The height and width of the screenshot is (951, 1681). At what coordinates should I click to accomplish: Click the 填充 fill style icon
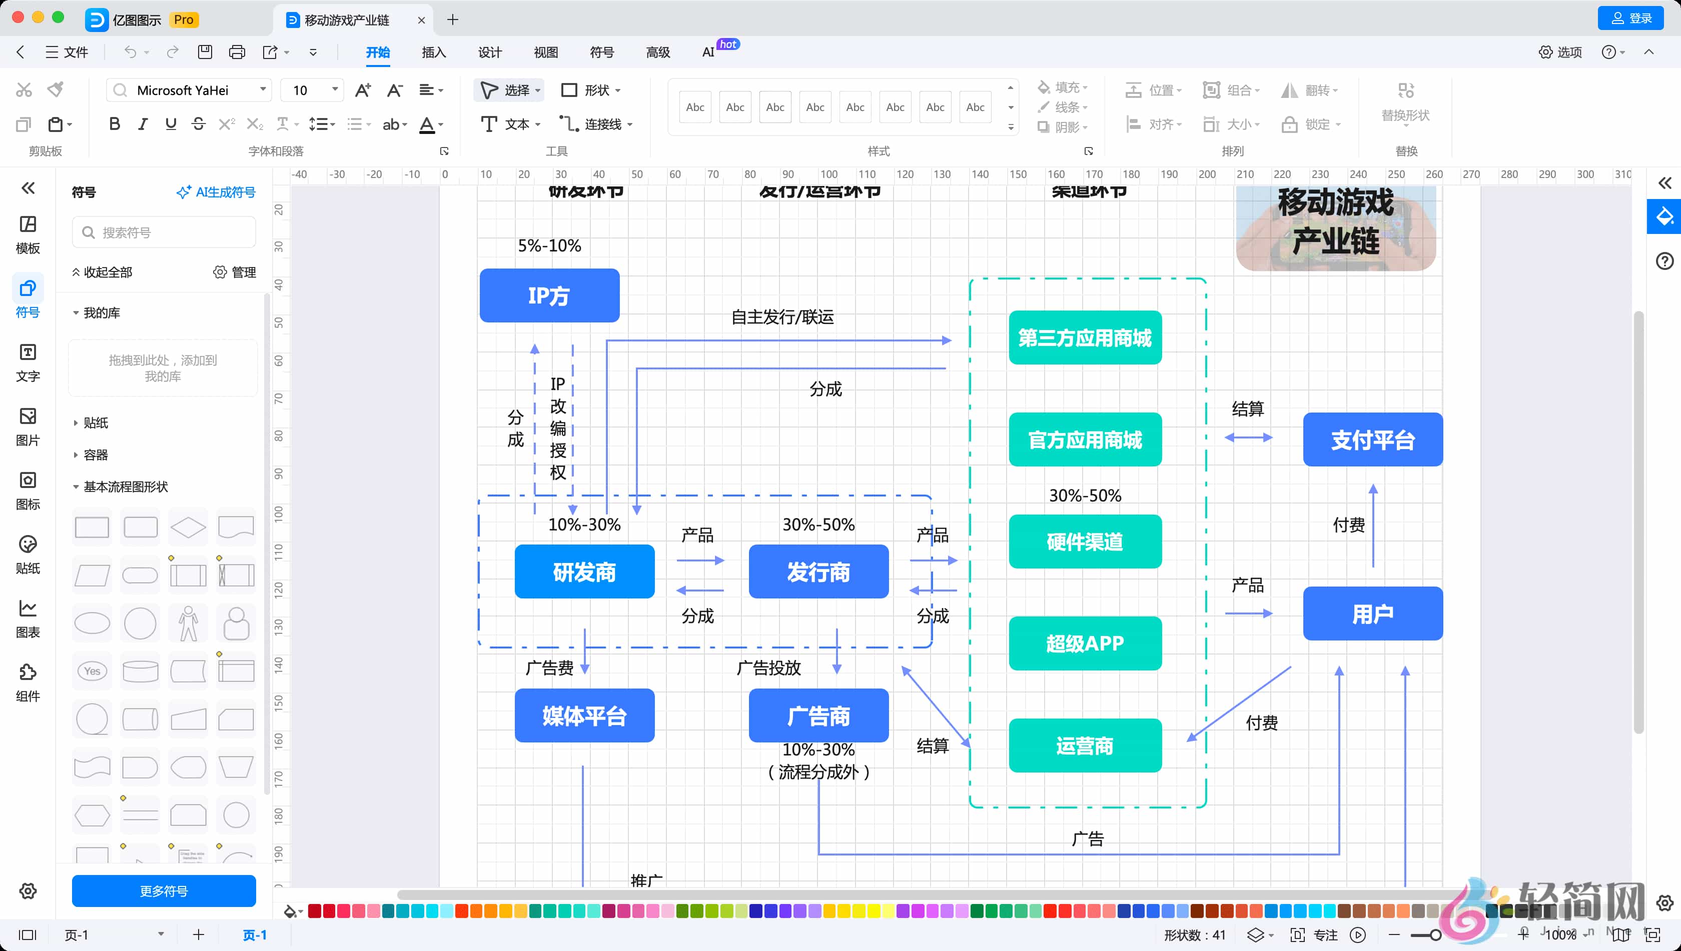pos(1044,87)
